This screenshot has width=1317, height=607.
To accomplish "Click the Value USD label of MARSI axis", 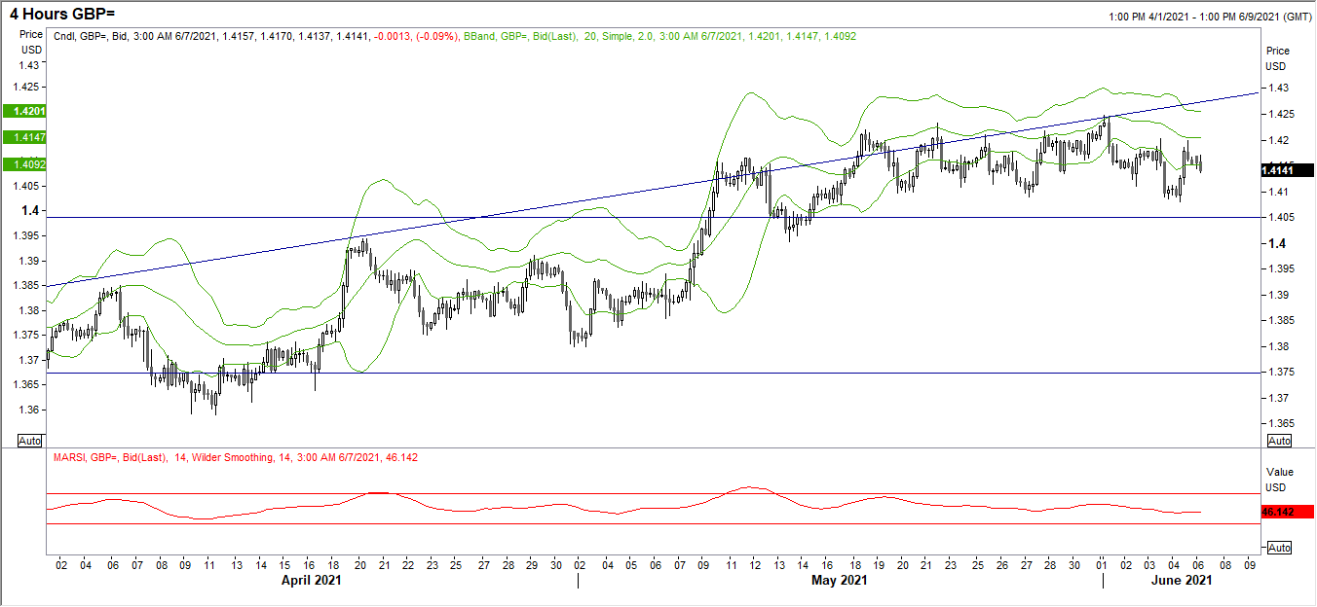I will [x=1277, y=477].
